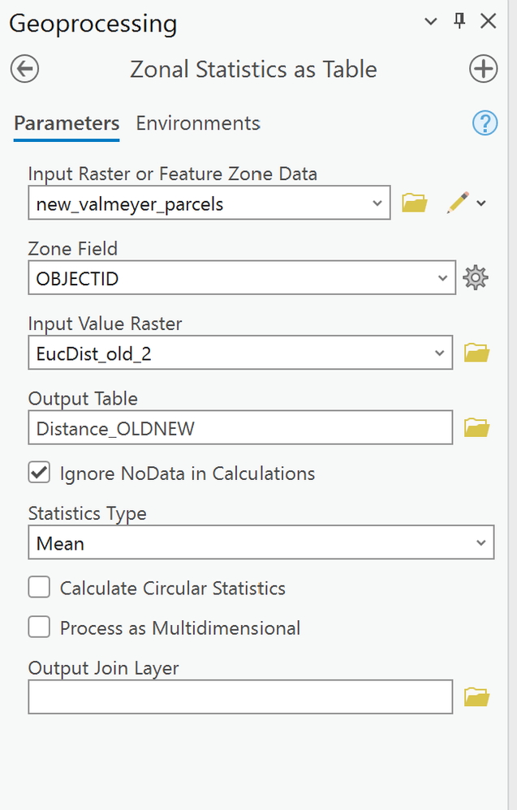This screenshot has width=517, height=810.
Task: Click the pencil sketch tool icon
Action: tap(458, 203)
